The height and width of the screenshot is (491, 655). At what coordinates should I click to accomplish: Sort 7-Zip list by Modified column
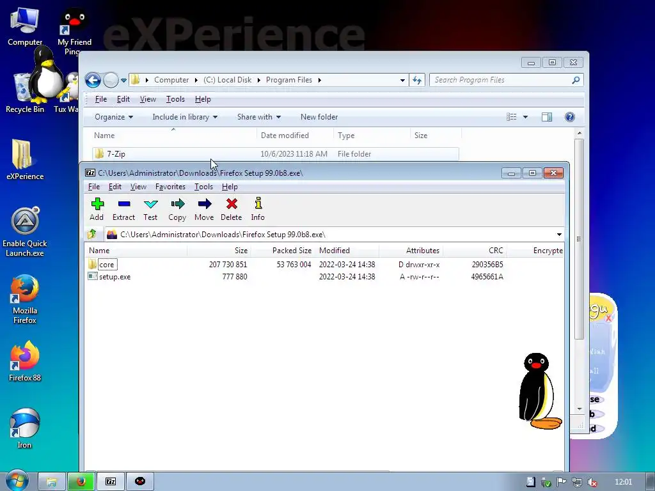[347, 251]
